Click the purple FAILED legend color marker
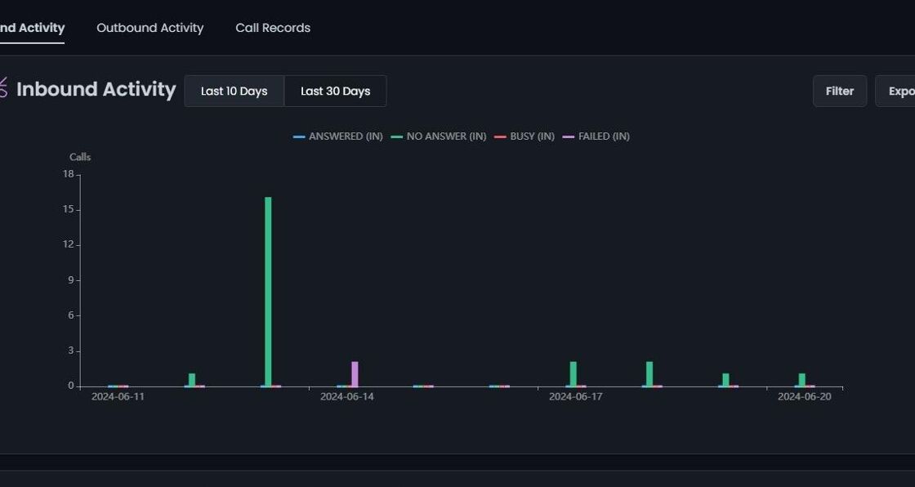915x487 pixels. [568, 136]
